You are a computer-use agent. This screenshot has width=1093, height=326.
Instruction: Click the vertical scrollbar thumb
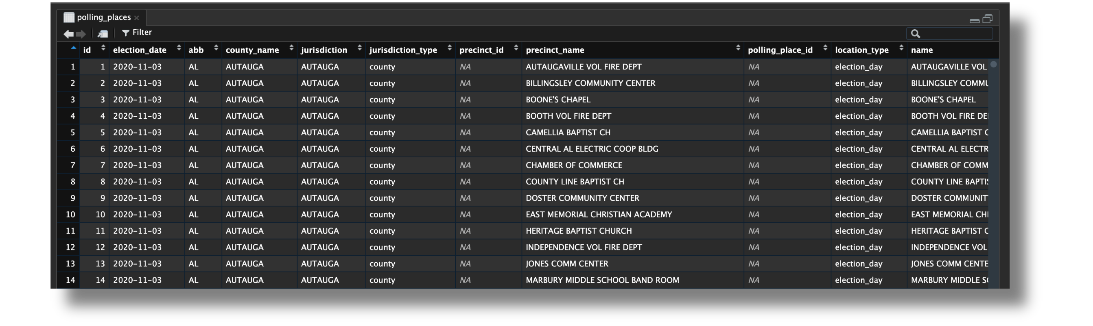[993, 65]
